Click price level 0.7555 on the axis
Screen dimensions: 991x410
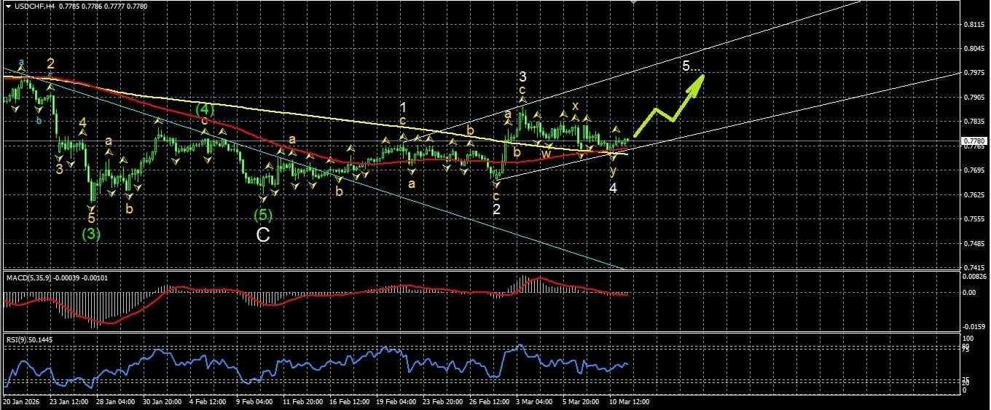coord(974,219)
